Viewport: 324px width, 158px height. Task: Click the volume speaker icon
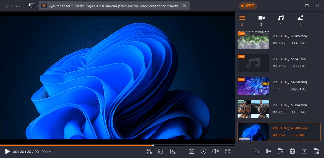click(x=215, y=152)
